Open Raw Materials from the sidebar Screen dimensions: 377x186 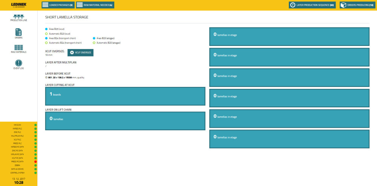18,48
